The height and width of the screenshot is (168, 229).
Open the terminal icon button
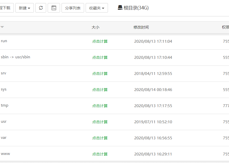(x=54, y=8)
